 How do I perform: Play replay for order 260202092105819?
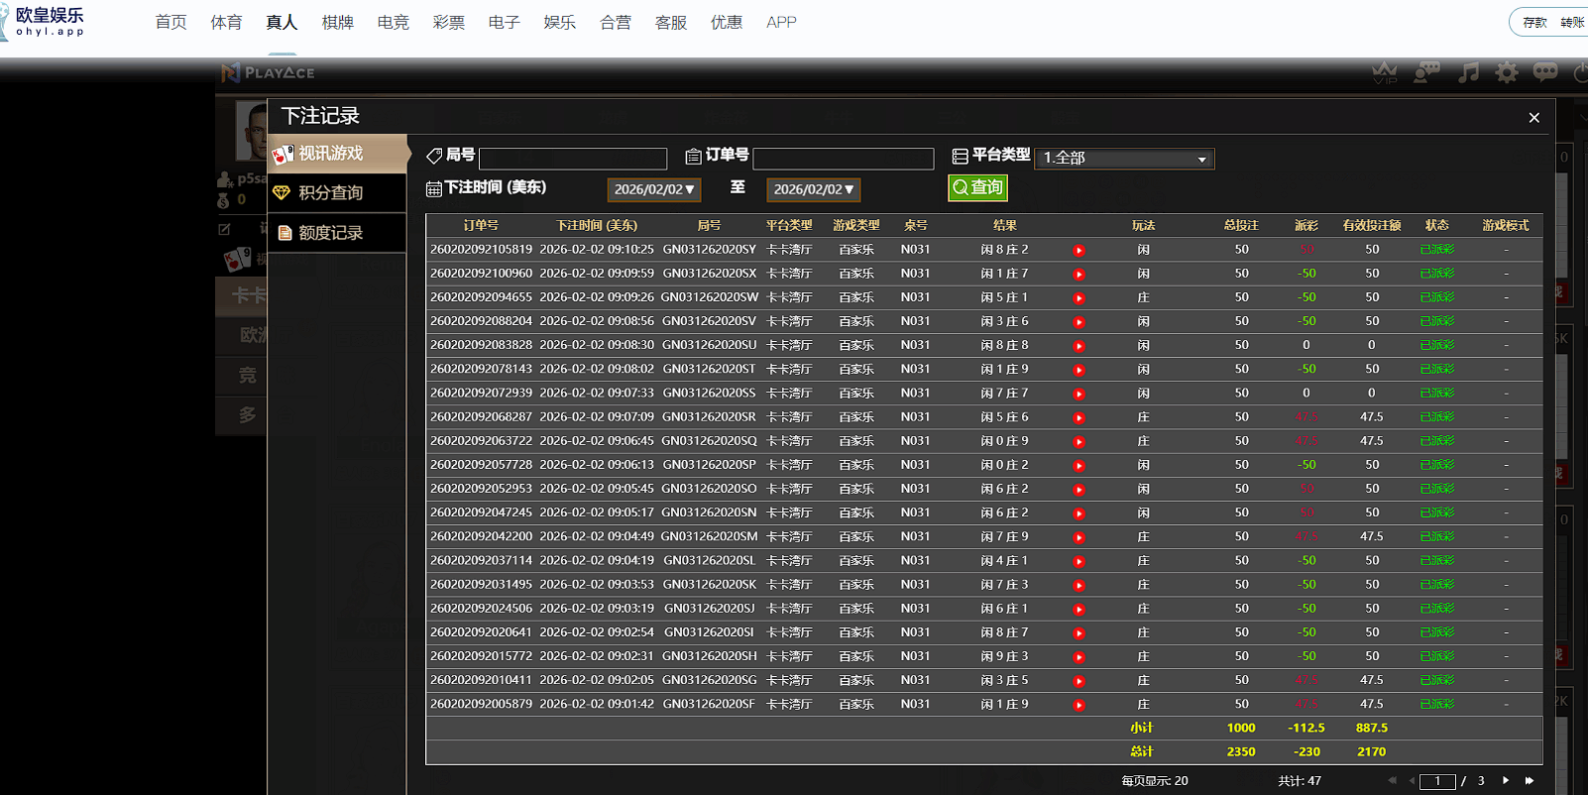click(1078, 251)
